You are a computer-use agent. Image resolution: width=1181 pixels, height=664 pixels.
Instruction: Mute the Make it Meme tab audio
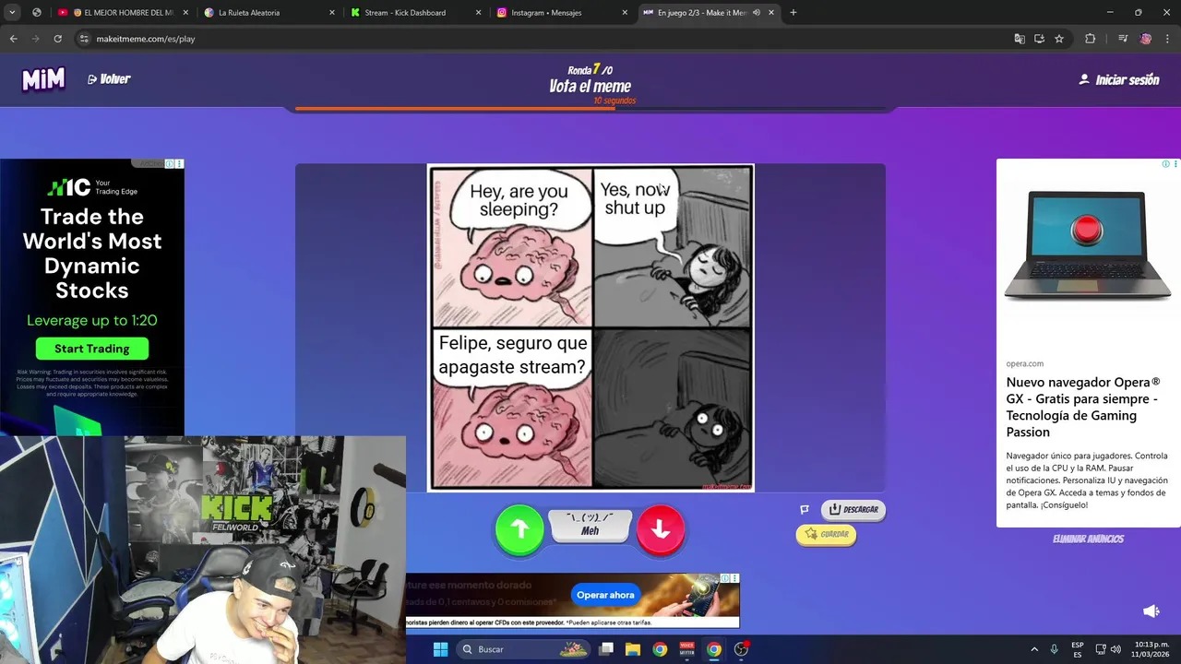pyautogui.click(x=757, y=13)
